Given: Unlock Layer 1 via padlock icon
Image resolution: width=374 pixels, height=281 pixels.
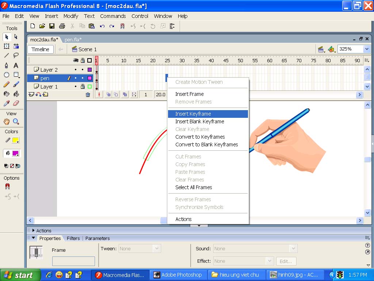Looking at the screenshot, I should pyautogui.click(x=83, y=86).
